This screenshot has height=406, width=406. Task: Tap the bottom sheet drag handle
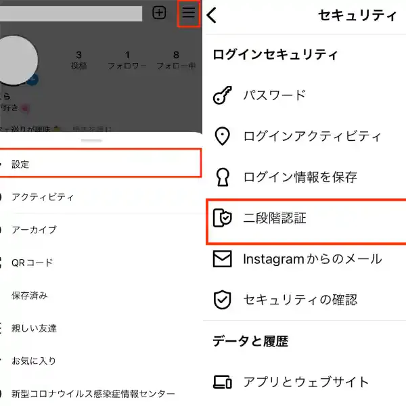[x=91, y=141]
